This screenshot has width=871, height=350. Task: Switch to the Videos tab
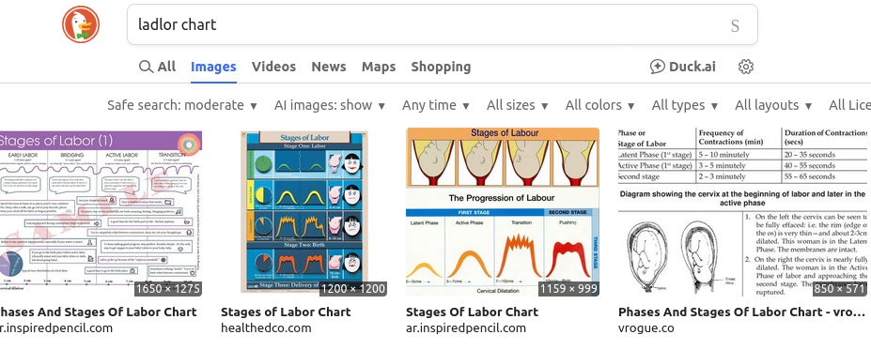tap(273, 68)
